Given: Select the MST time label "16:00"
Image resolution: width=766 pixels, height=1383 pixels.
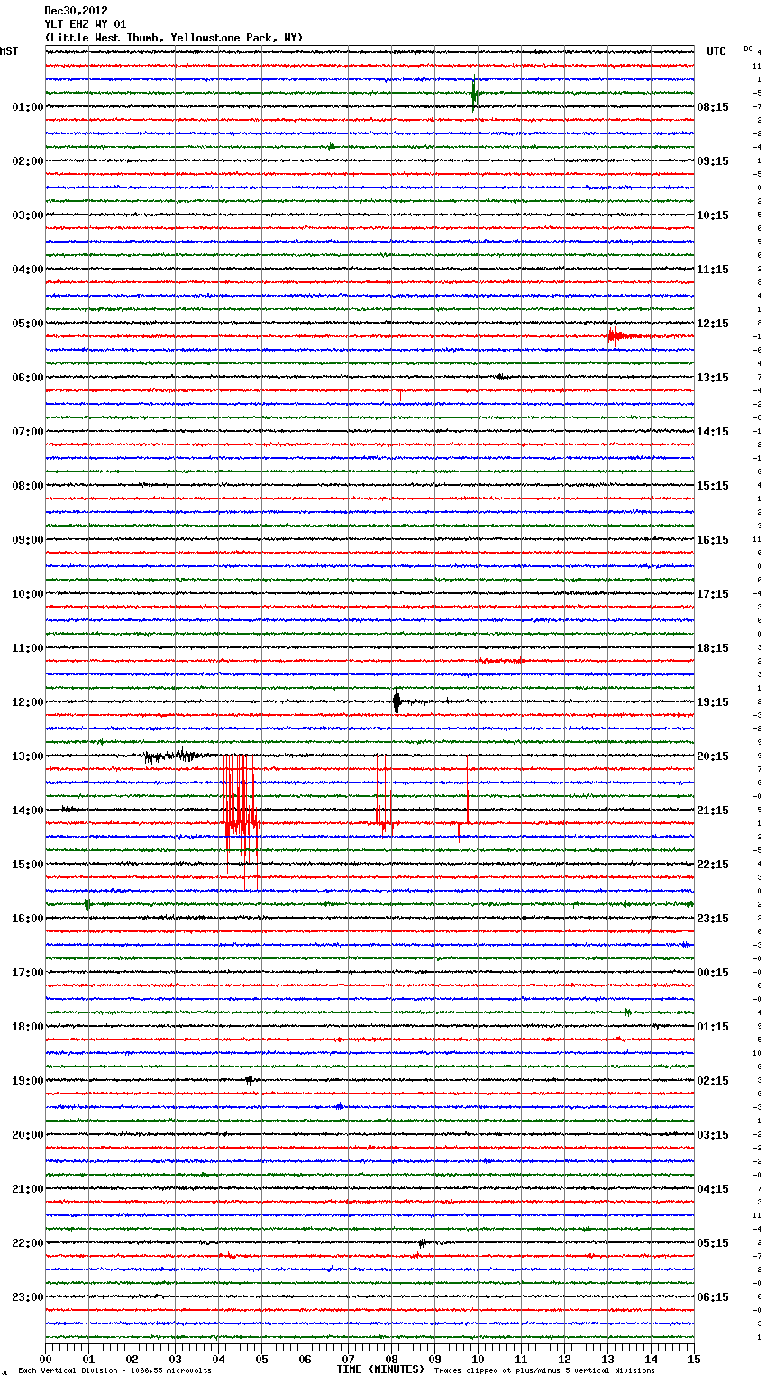Looking at the screenshot, I should [28, 919].
